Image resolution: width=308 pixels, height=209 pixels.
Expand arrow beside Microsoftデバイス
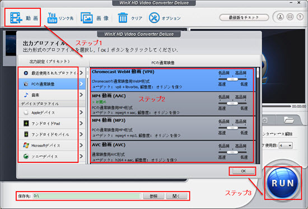point(81,146)
